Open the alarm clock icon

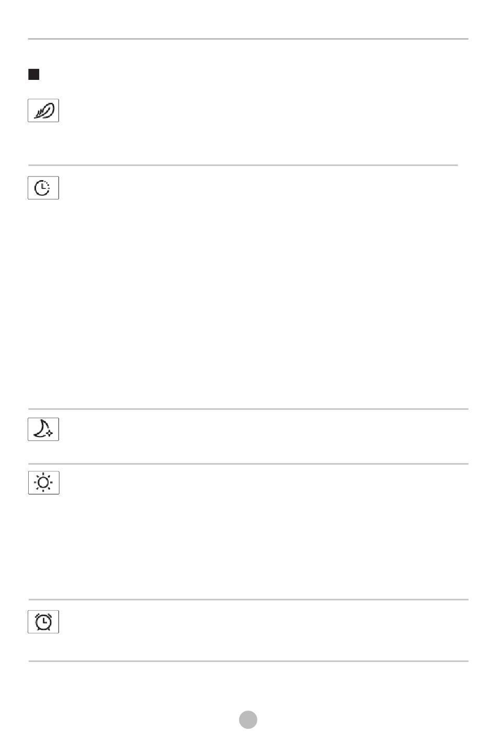(x=43, y=622)
